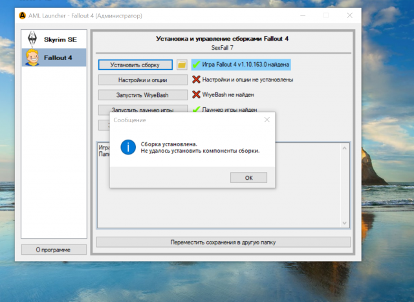414x302 pixels.
Task: Click red X beside WryeBash не найден
Action: click(x=197, y=94)
